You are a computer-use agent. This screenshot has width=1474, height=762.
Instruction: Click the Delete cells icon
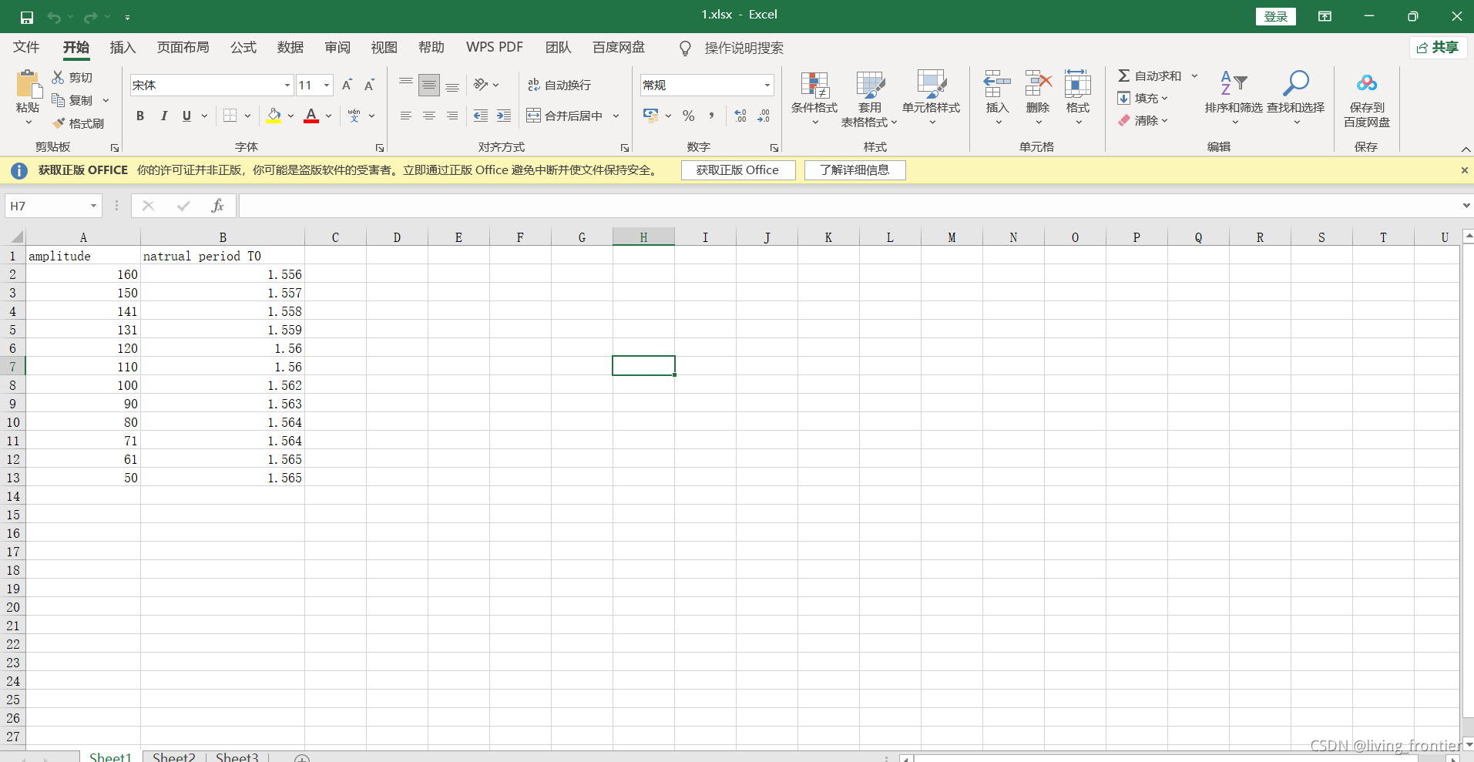(x=1038, y=83)
